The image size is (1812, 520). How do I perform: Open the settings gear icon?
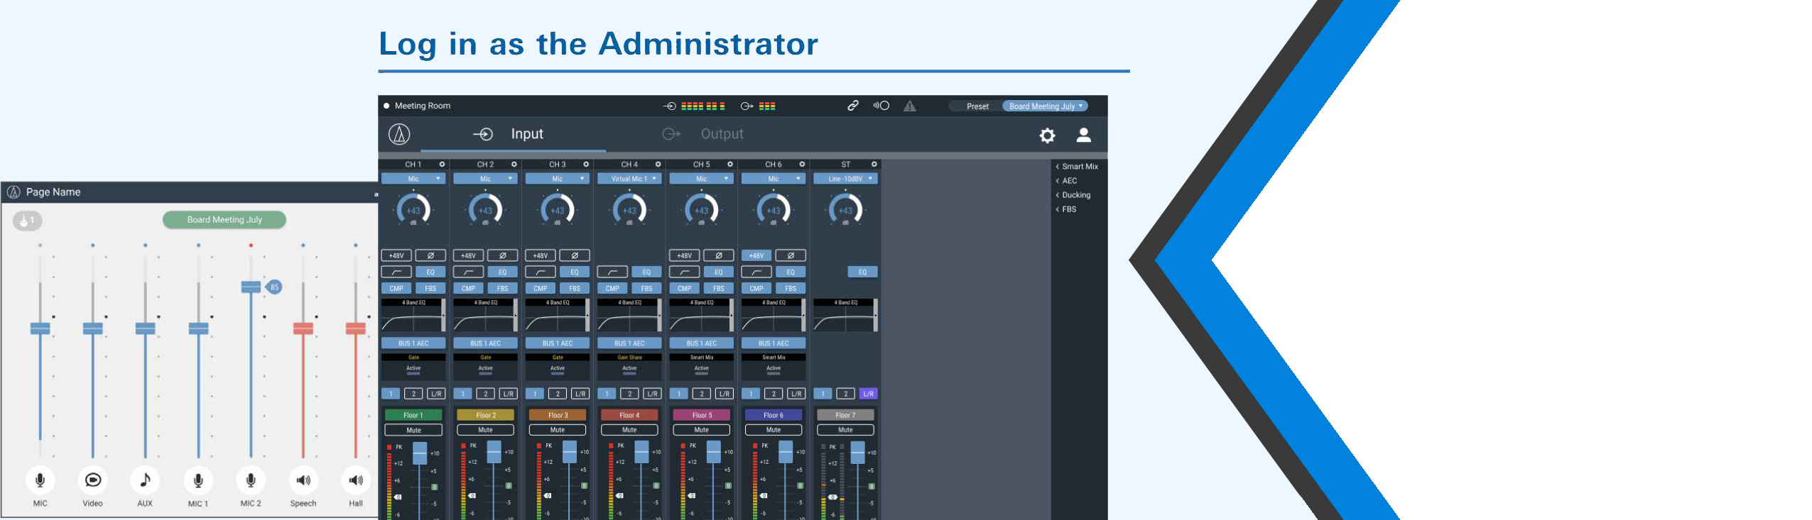point(1047,135)
